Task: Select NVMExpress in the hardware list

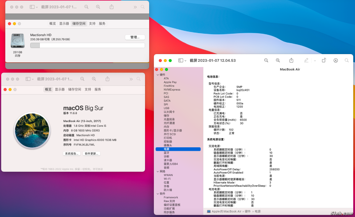Action: 172,90
